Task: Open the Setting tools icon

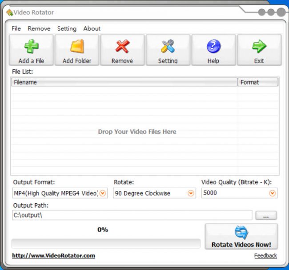Action: click(168, 46)
